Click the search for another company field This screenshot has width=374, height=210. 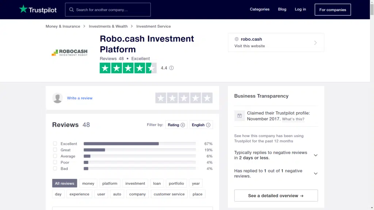(x=108, y=10)
